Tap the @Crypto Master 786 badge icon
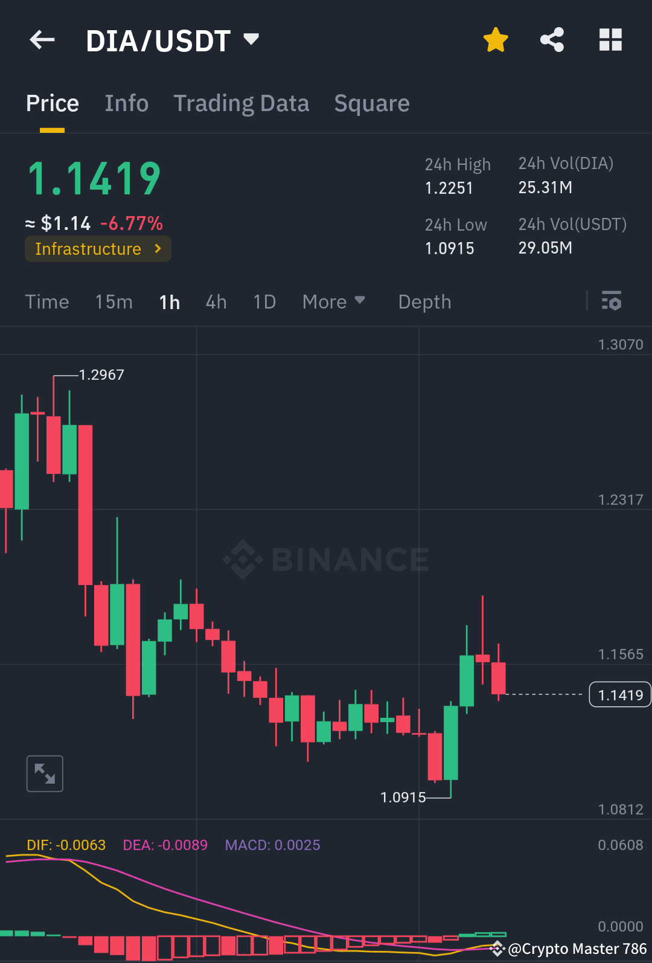 [499, 948]
